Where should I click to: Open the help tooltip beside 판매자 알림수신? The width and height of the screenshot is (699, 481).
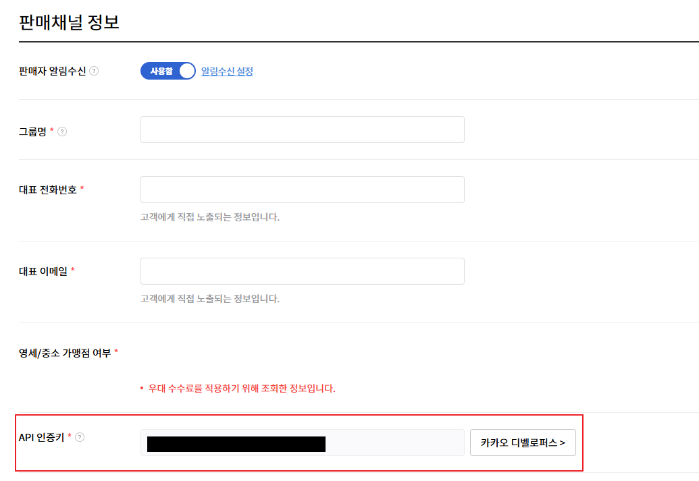tap(93, 70)
